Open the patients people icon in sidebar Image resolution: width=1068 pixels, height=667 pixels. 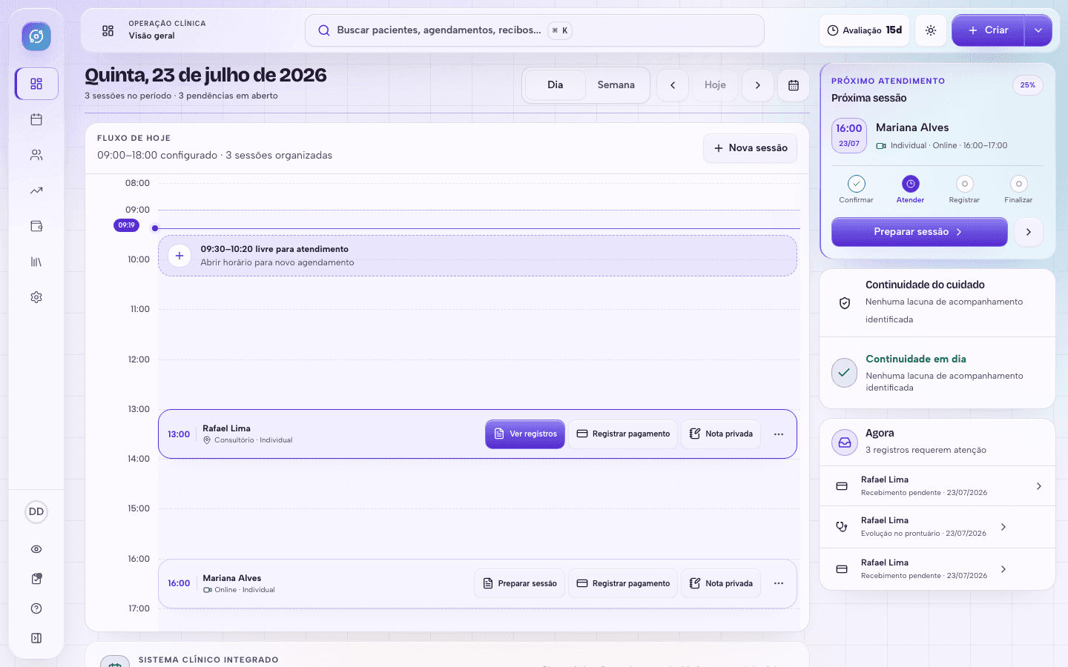coord(36,155)
